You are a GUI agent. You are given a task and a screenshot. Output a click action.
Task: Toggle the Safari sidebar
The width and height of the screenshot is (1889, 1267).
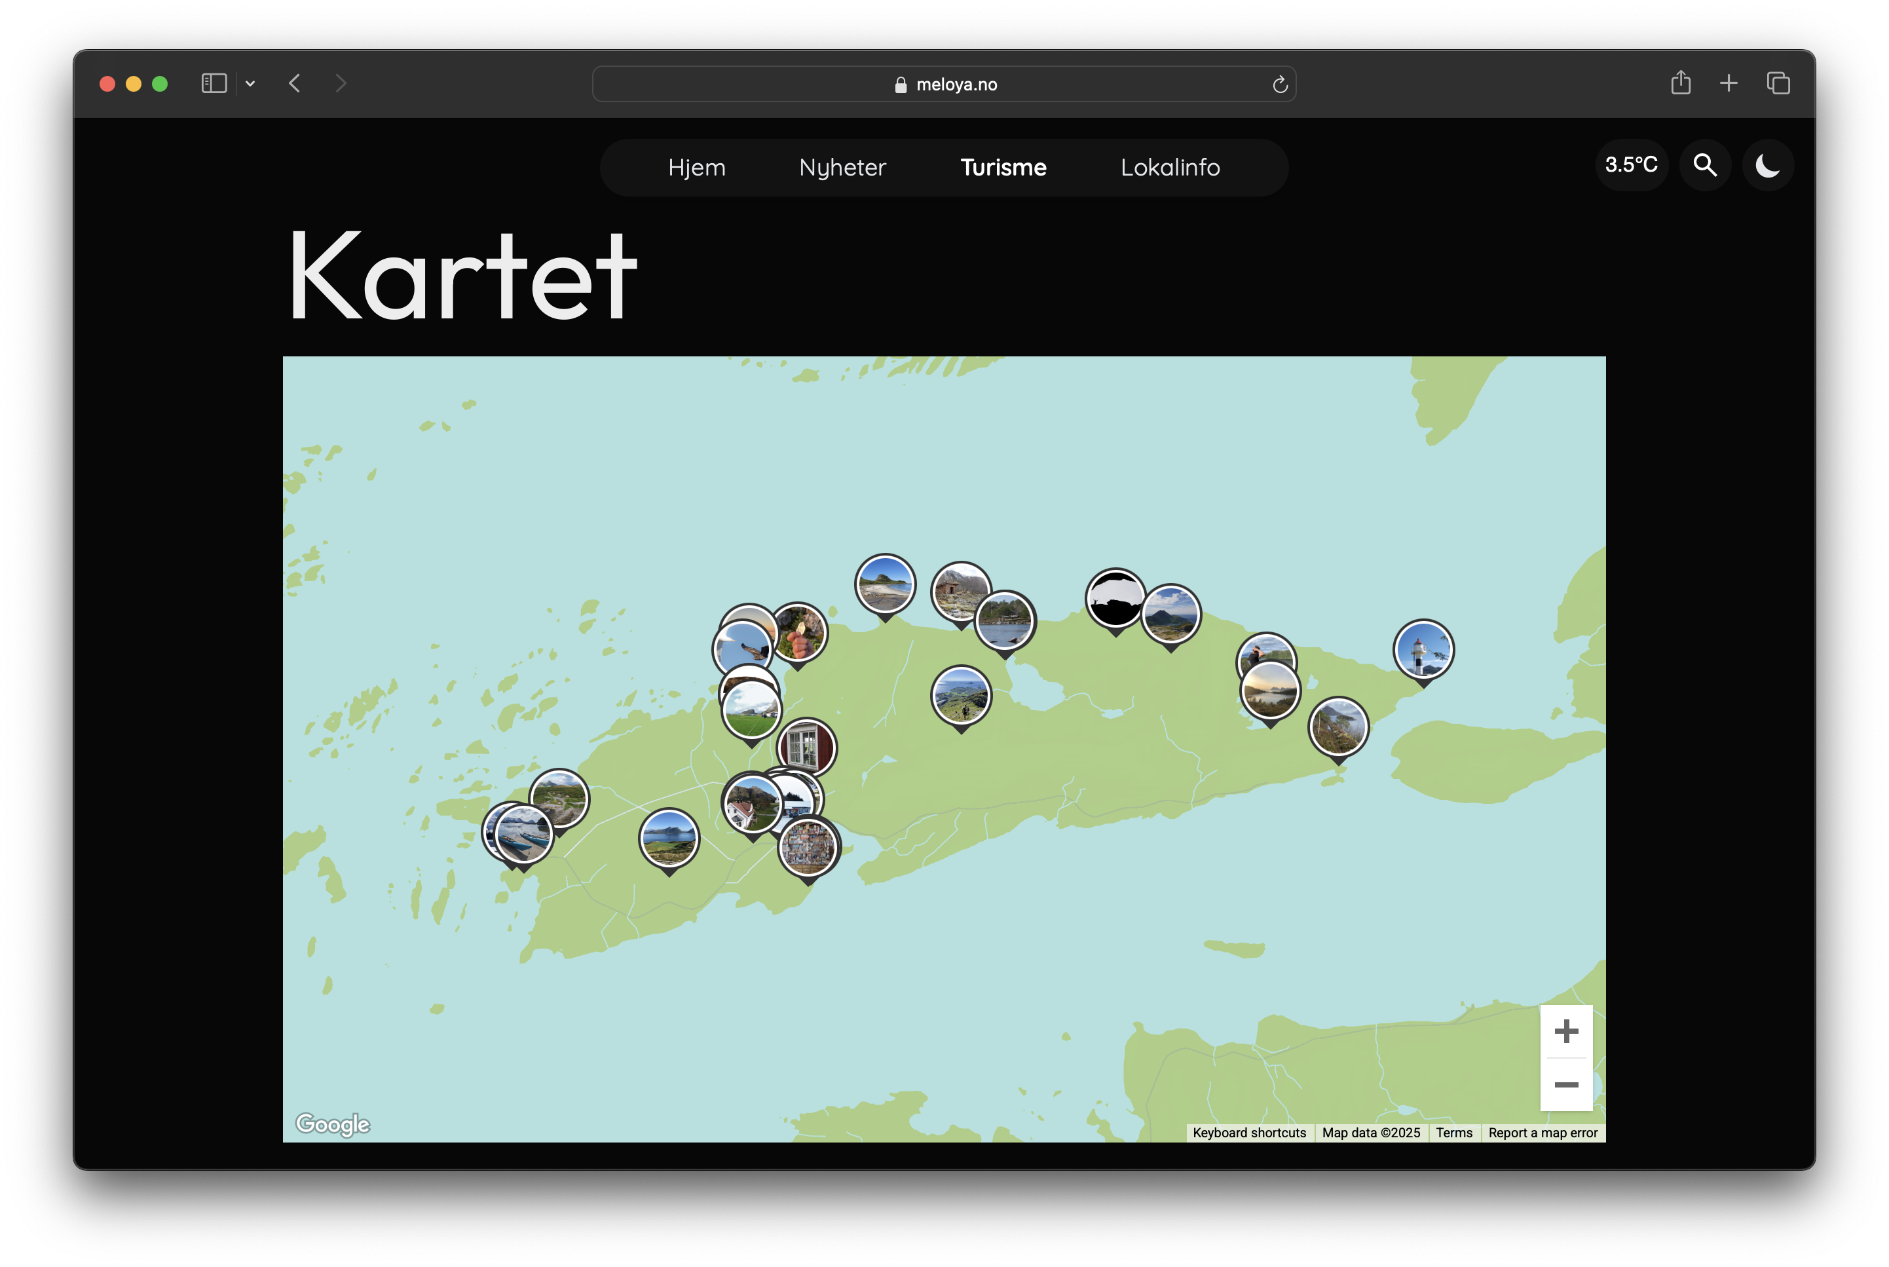214,83
